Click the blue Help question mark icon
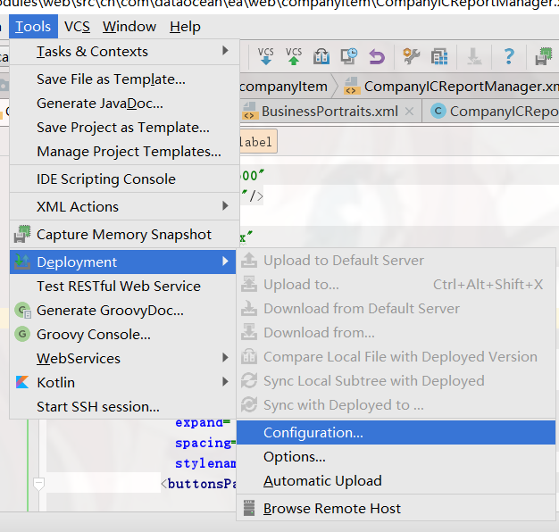Image resolution: width=559 pixels, height=532 pixels. 509,56
